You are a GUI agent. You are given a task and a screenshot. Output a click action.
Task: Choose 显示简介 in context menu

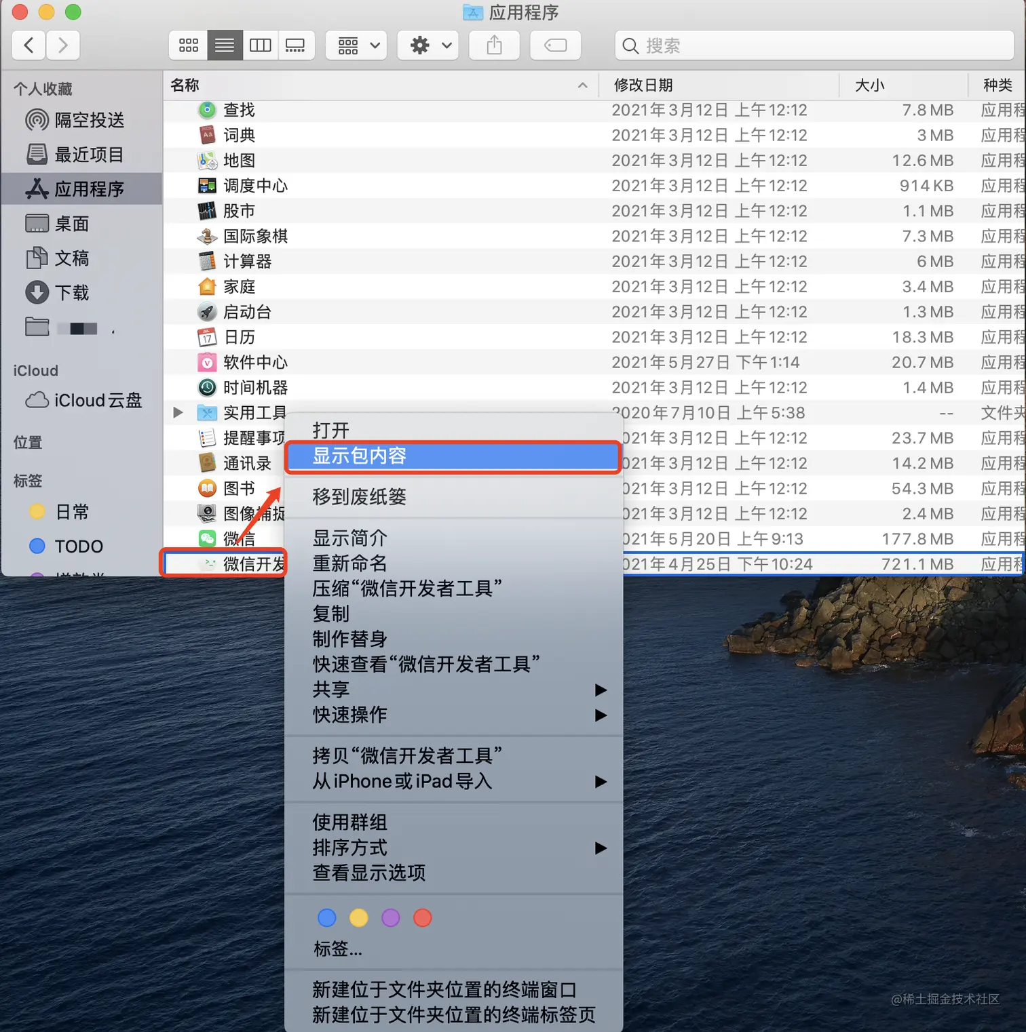pyautogui.click(x=453, y=538)
